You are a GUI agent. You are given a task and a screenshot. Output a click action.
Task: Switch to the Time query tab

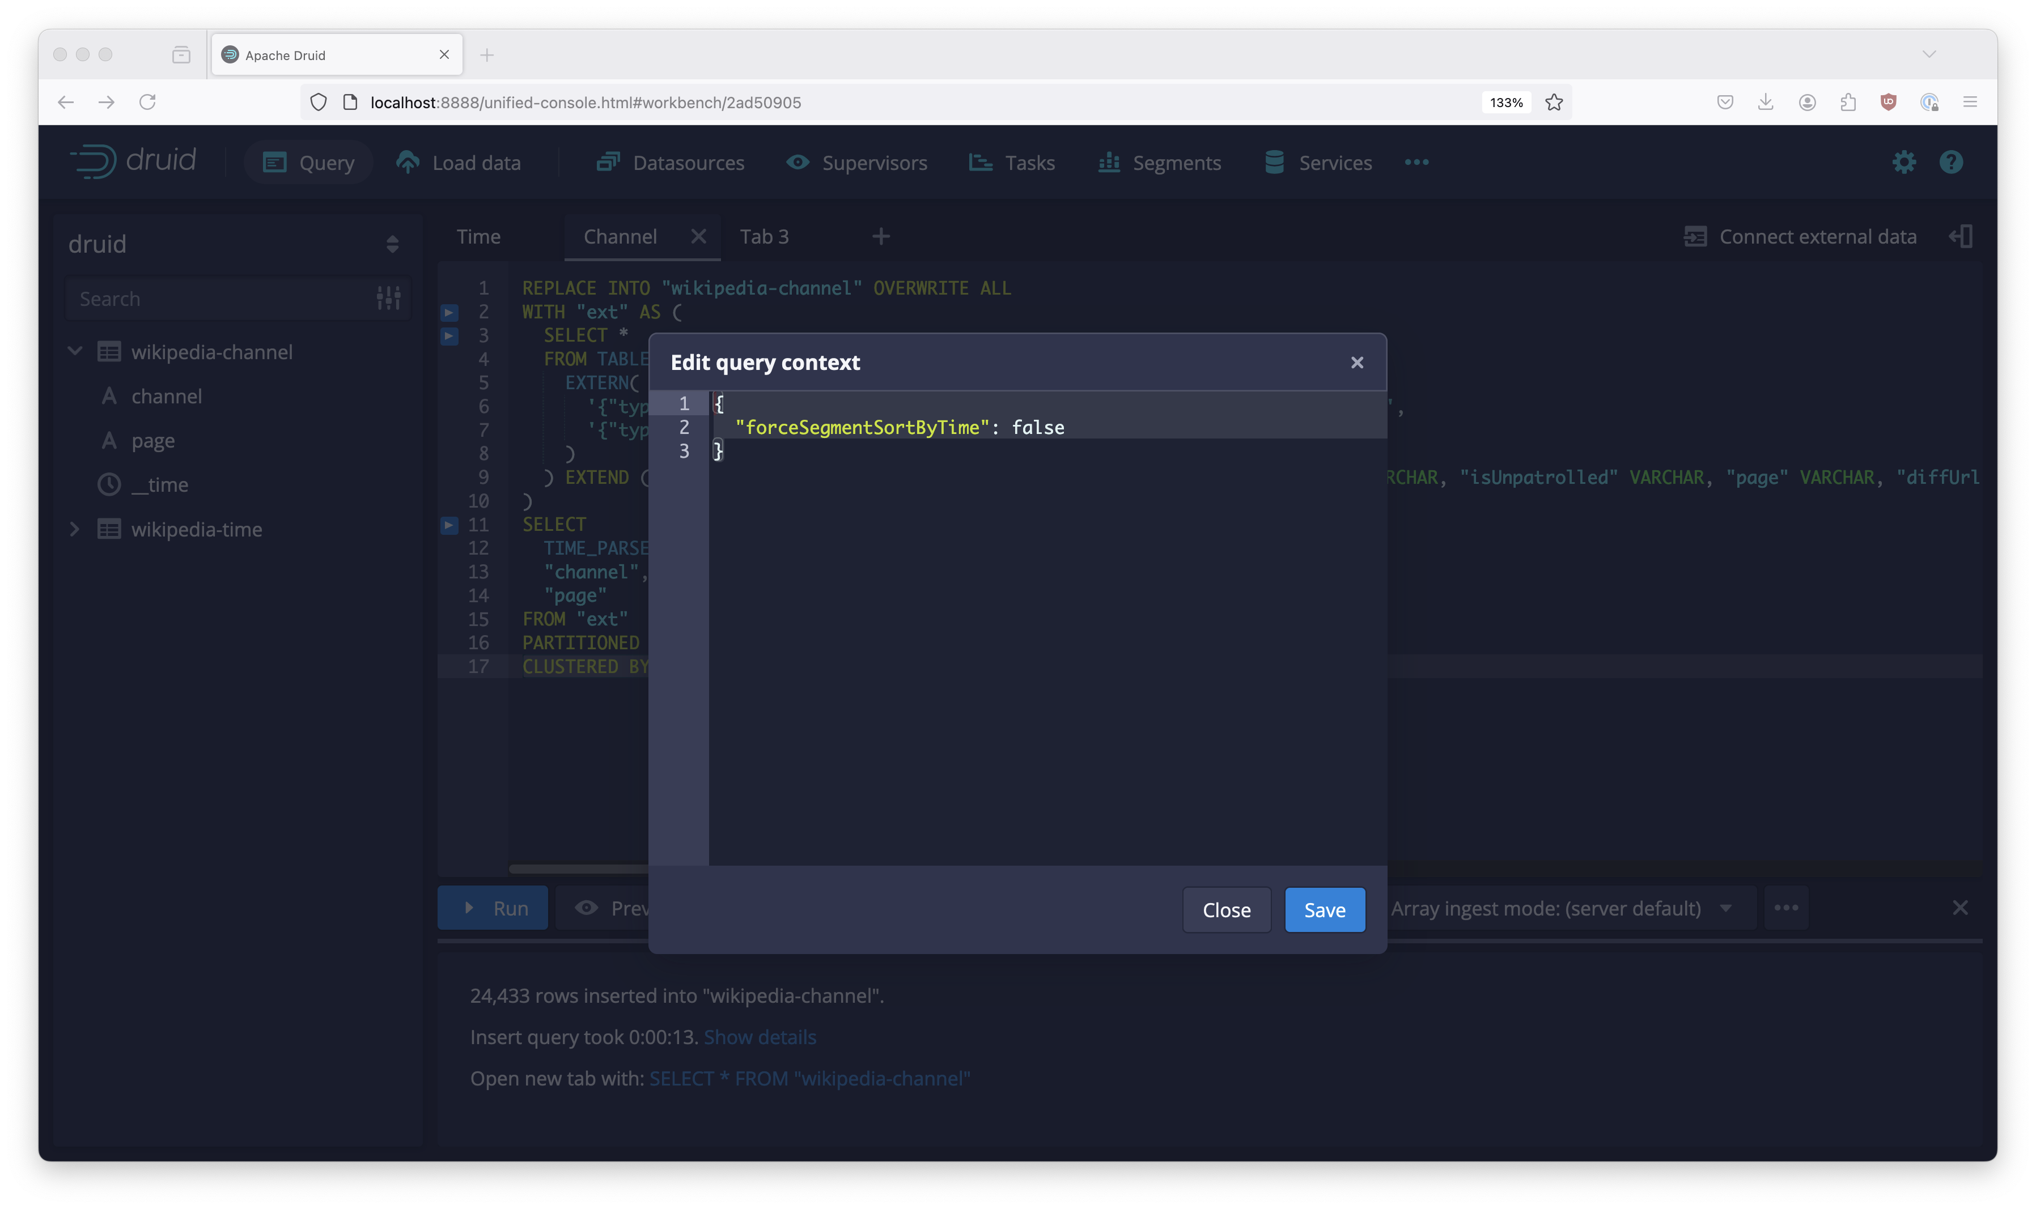point(478,236)
